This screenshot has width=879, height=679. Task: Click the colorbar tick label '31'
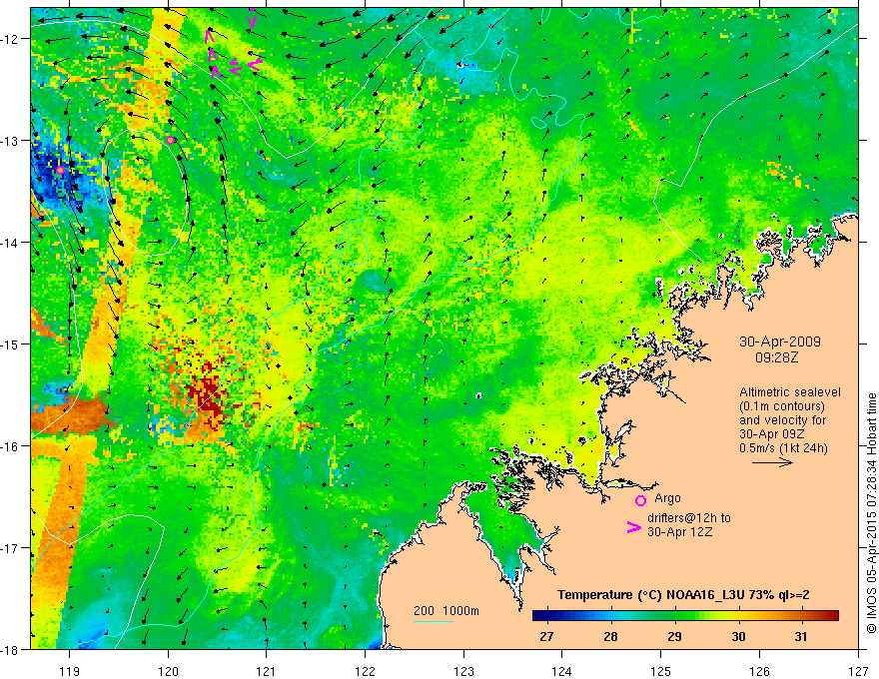coord(801,637)
